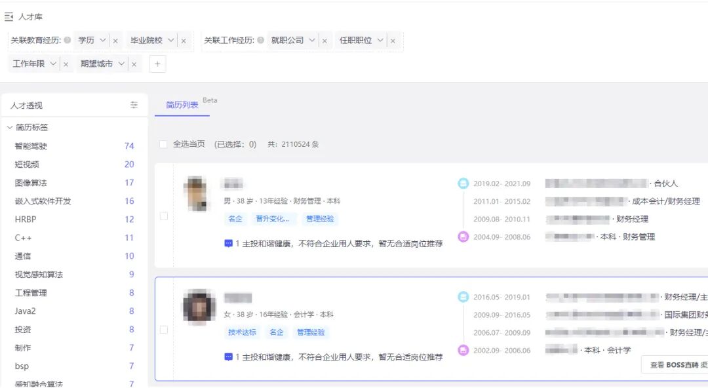This screenshot has height=388, width=708.
Task: Remove the 任职职位 filter with its X
Action: tap(393, 41)
